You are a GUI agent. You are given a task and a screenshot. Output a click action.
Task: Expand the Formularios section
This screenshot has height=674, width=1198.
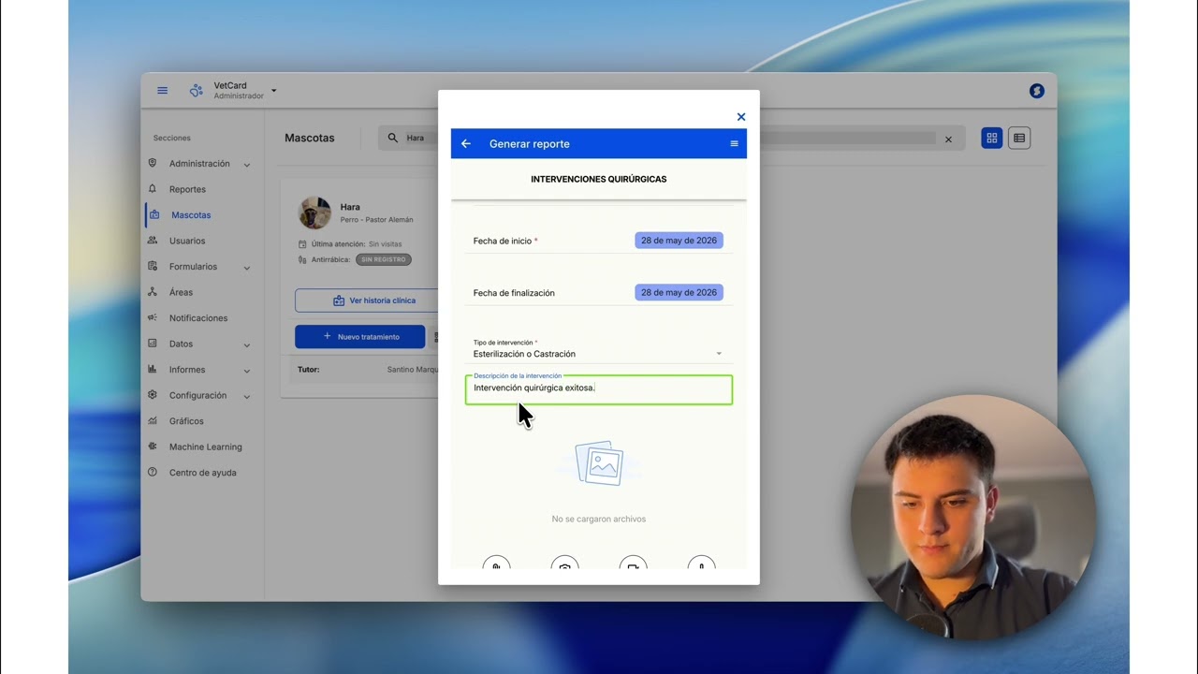(x=199, y=267)
